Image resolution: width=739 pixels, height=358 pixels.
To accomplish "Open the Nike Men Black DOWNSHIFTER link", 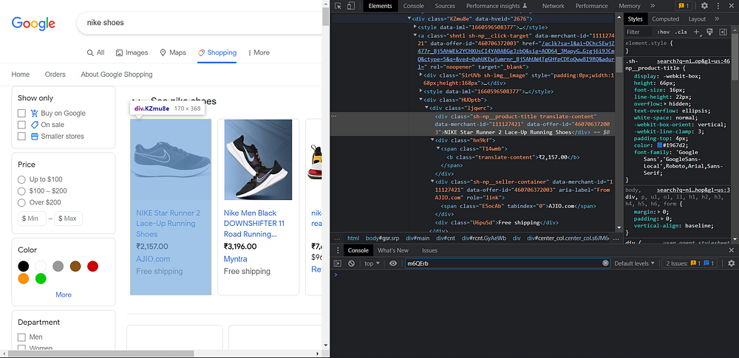I will (x=254, y=223).
